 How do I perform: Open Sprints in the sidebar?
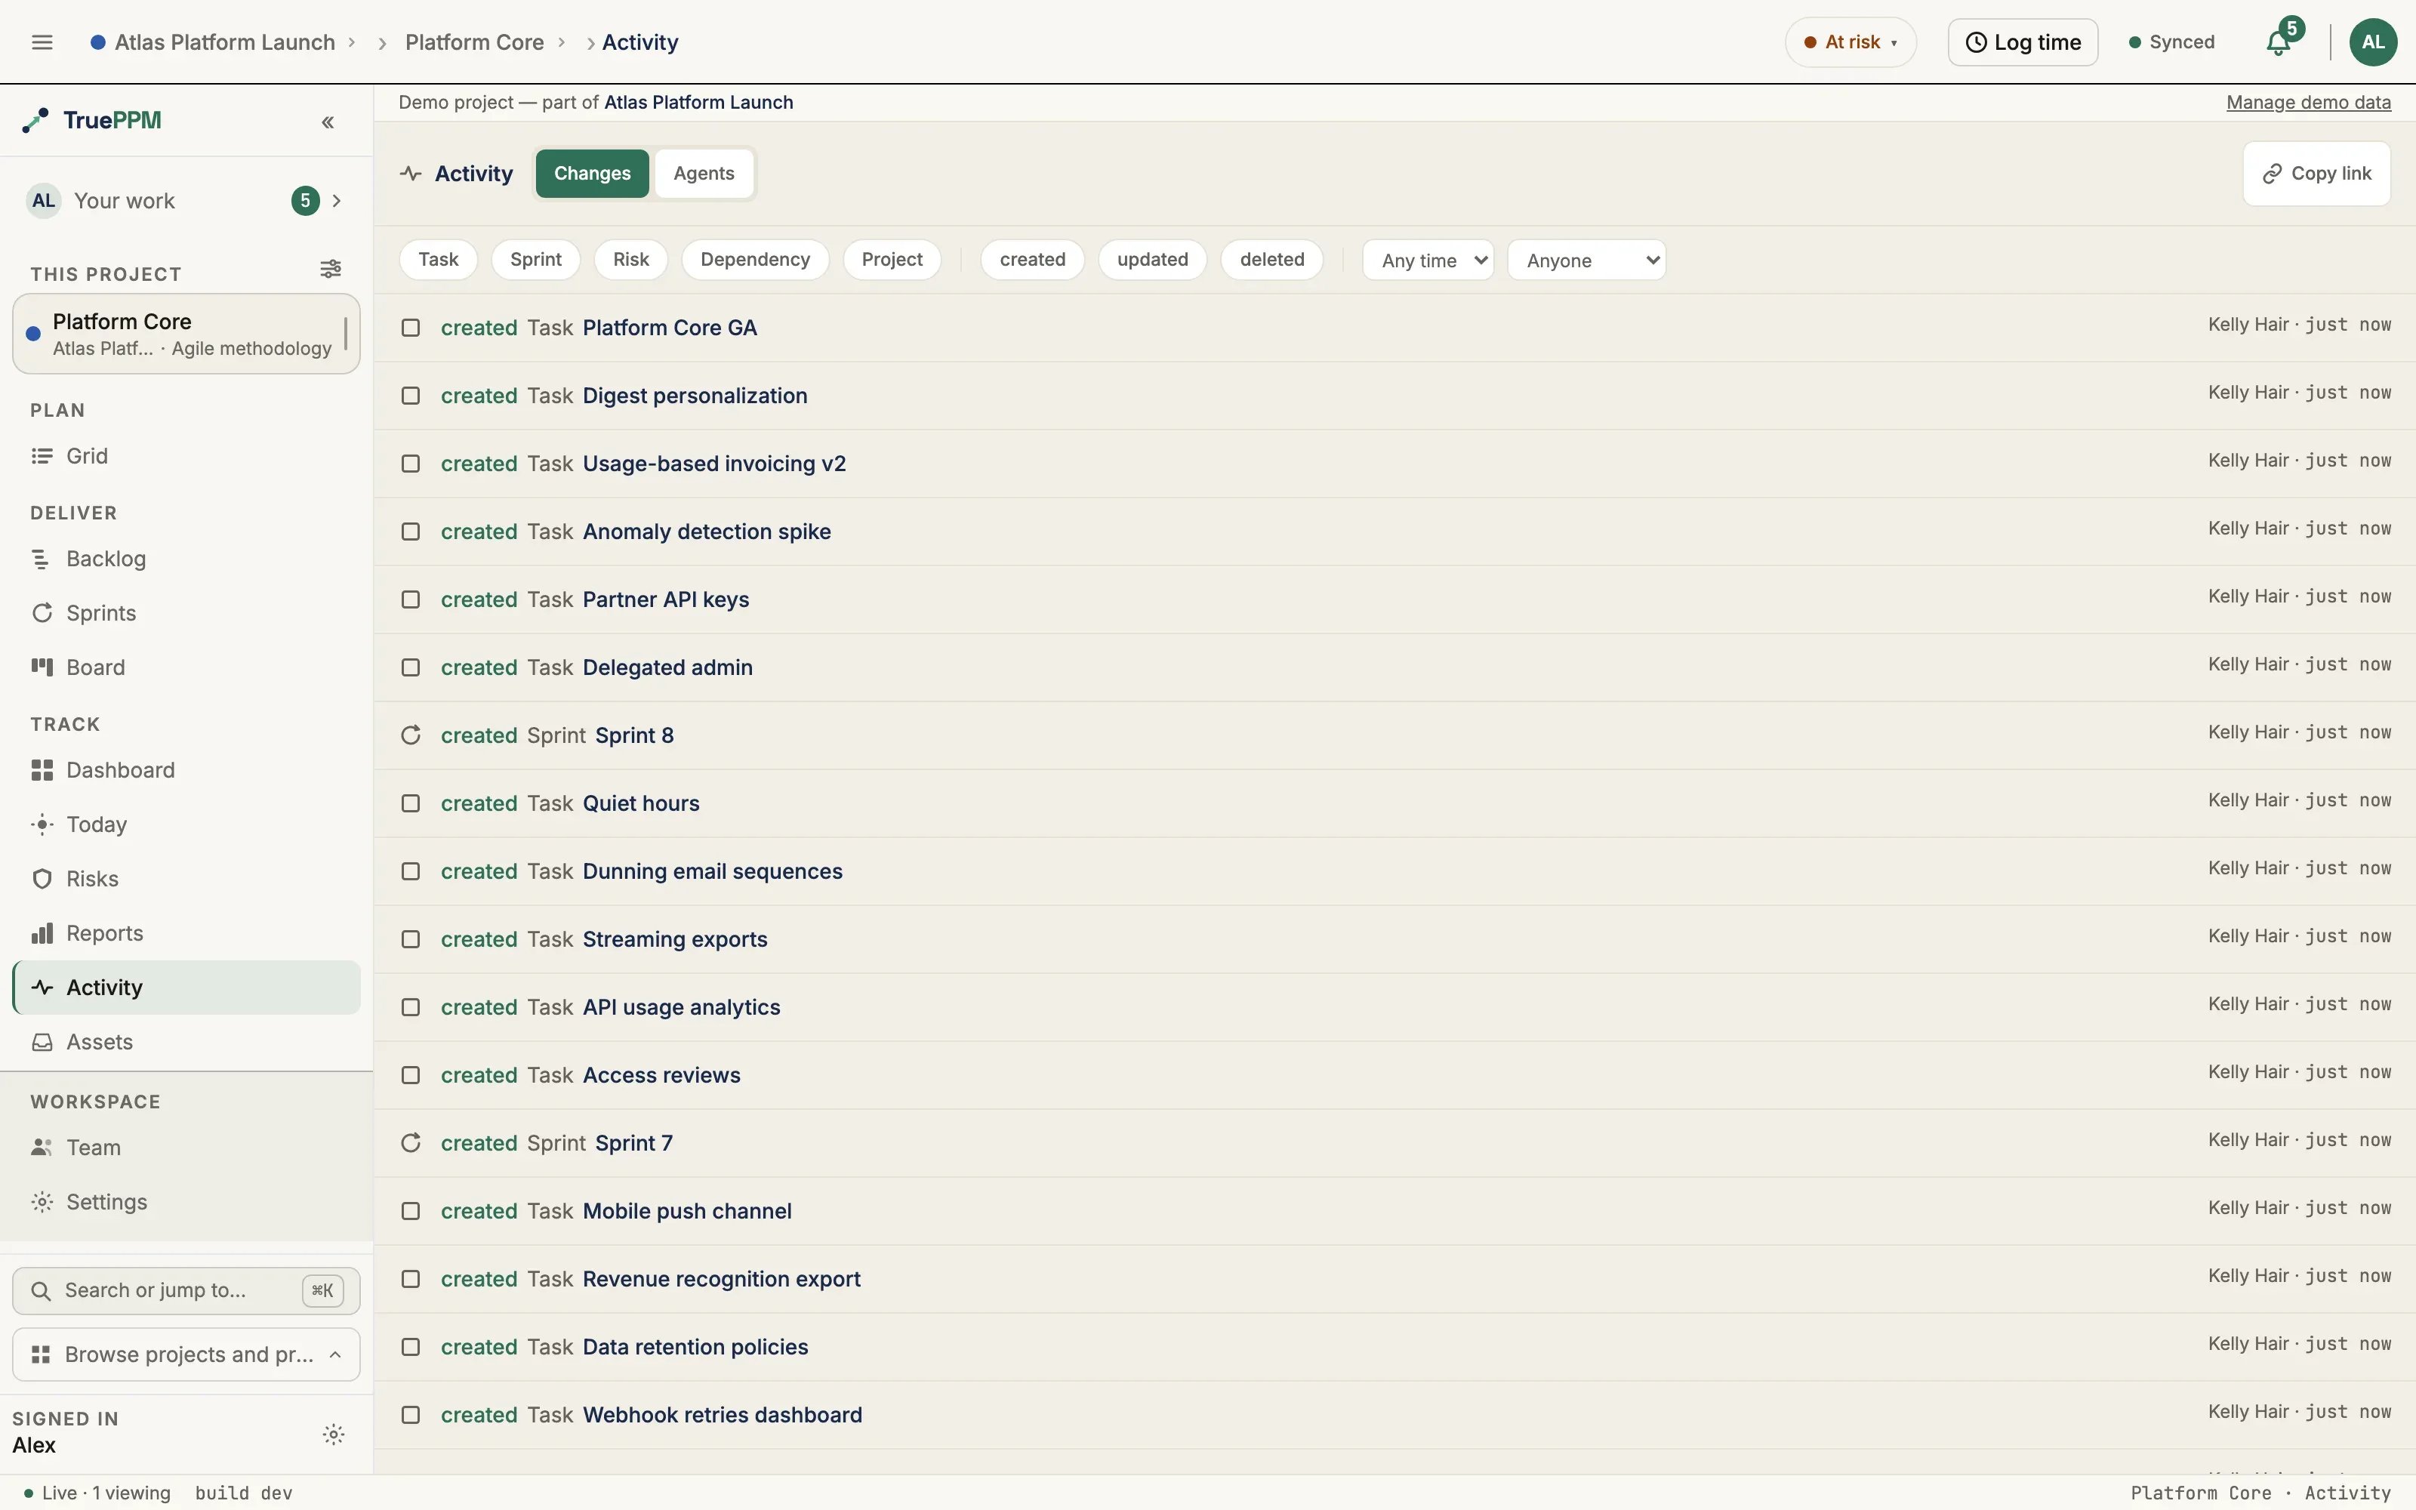click(x=186, y=613)
